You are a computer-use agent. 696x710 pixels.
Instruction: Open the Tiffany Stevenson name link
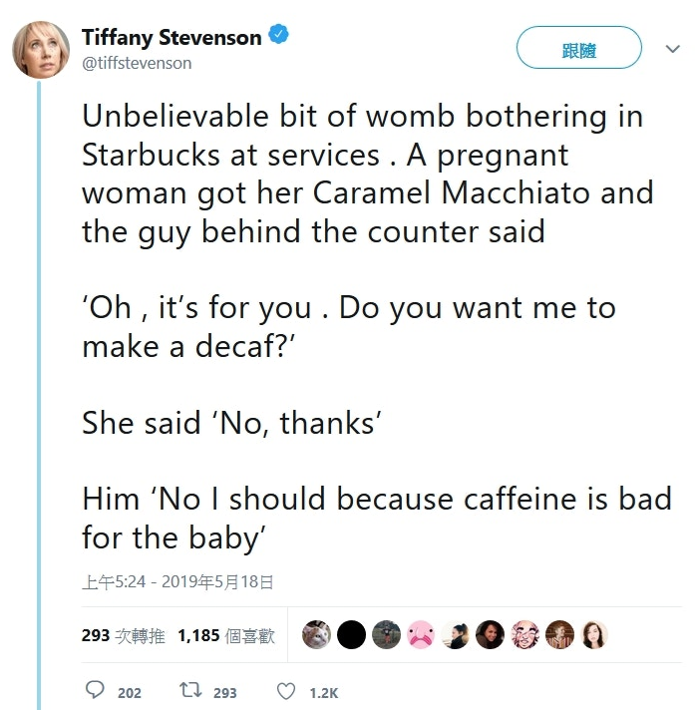(x=172, y=38)
